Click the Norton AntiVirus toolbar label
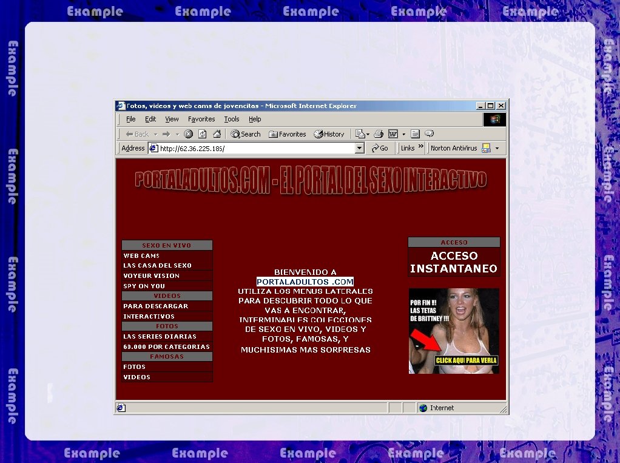Image resolution: width=620 pixels, height=463 pixels. (454, 148)
